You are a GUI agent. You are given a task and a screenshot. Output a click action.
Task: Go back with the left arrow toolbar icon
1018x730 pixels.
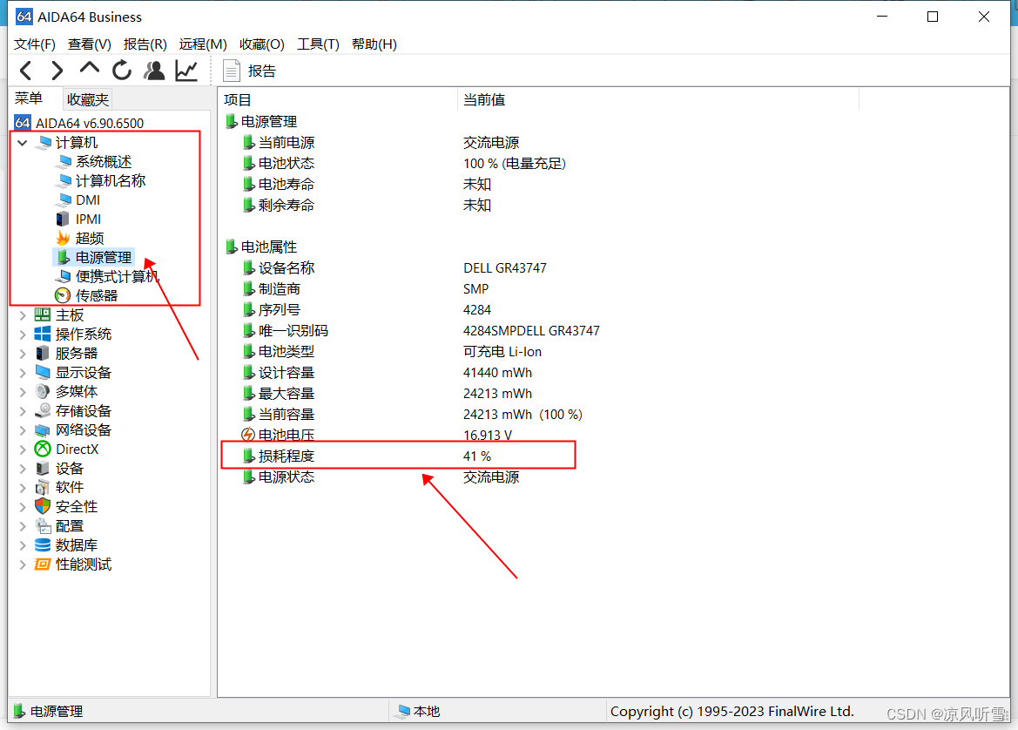[26, 71]
